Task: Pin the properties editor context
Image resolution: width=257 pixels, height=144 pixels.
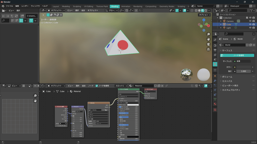Action: tap(254, 39)
